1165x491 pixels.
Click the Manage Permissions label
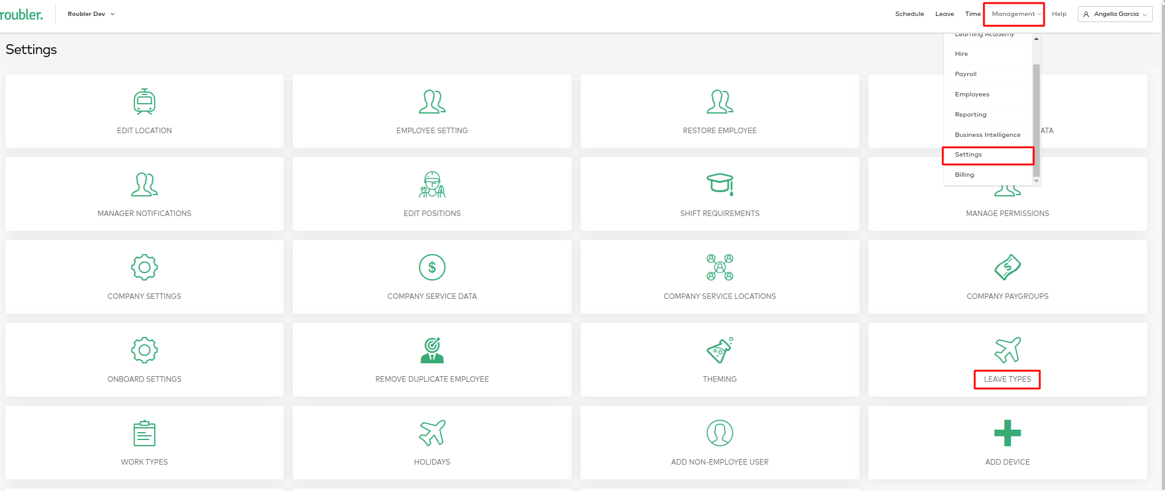[x=1007, y=214]
